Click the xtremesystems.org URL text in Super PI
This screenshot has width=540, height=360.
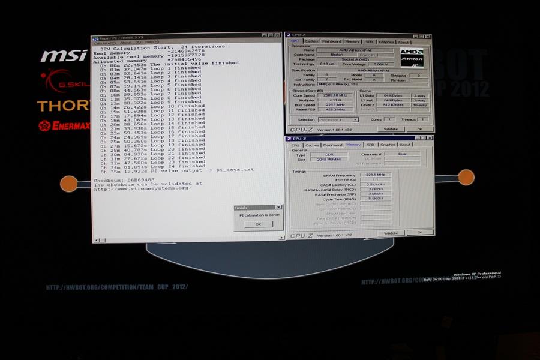click(x=143, y=188)
